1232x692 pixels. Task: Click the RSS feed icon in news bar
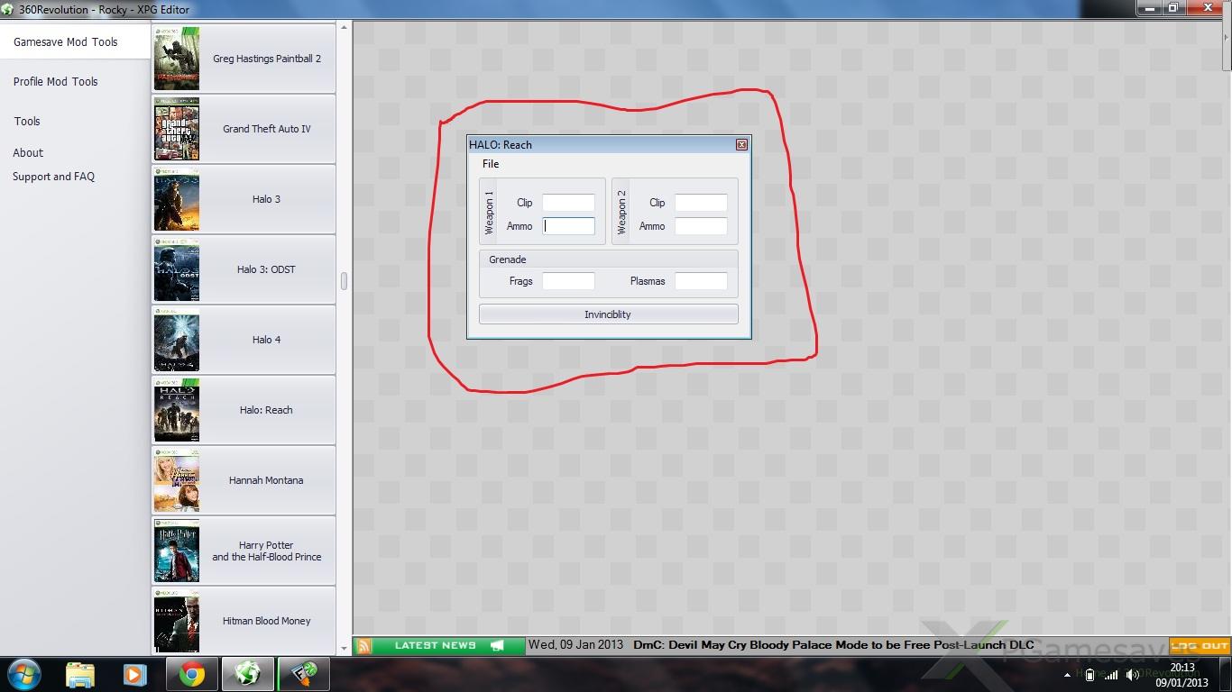coord(364,646)
